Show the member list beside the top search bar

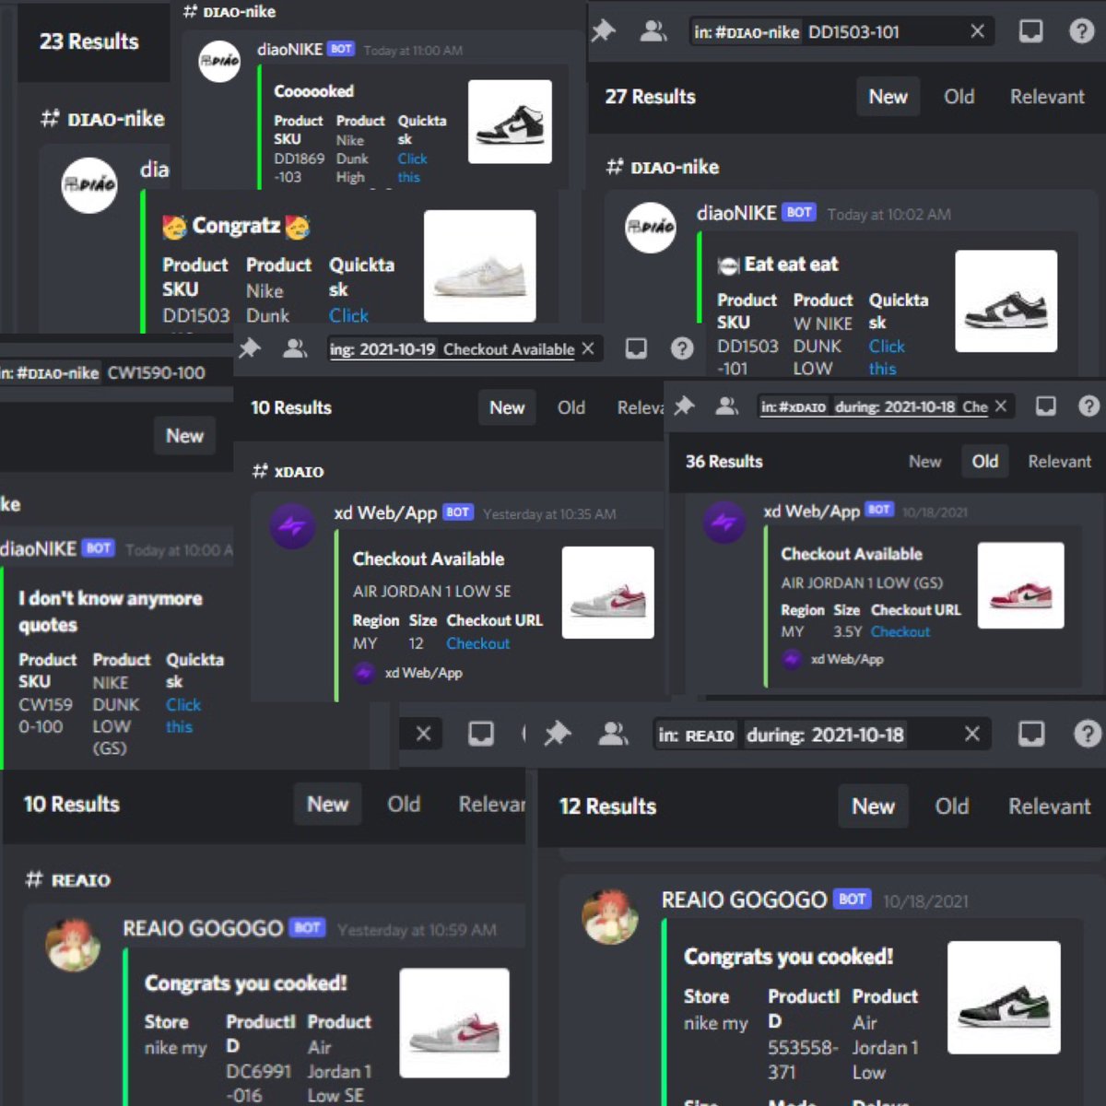[654, 30]
